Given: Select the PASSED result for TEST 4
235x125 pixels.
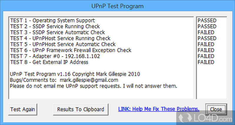Looking at the screenshot, I should pyautogui.click(x=207, y=38).
